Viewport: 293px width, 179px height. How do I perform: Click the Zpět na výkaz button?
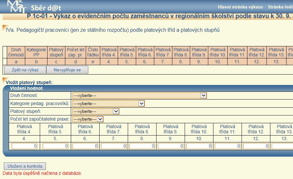[x=25, y=70]
